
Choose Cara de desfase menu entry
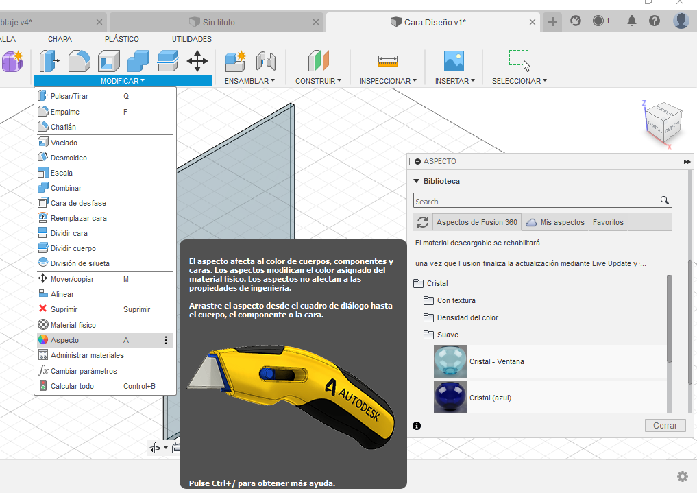(x=106, y=203)
